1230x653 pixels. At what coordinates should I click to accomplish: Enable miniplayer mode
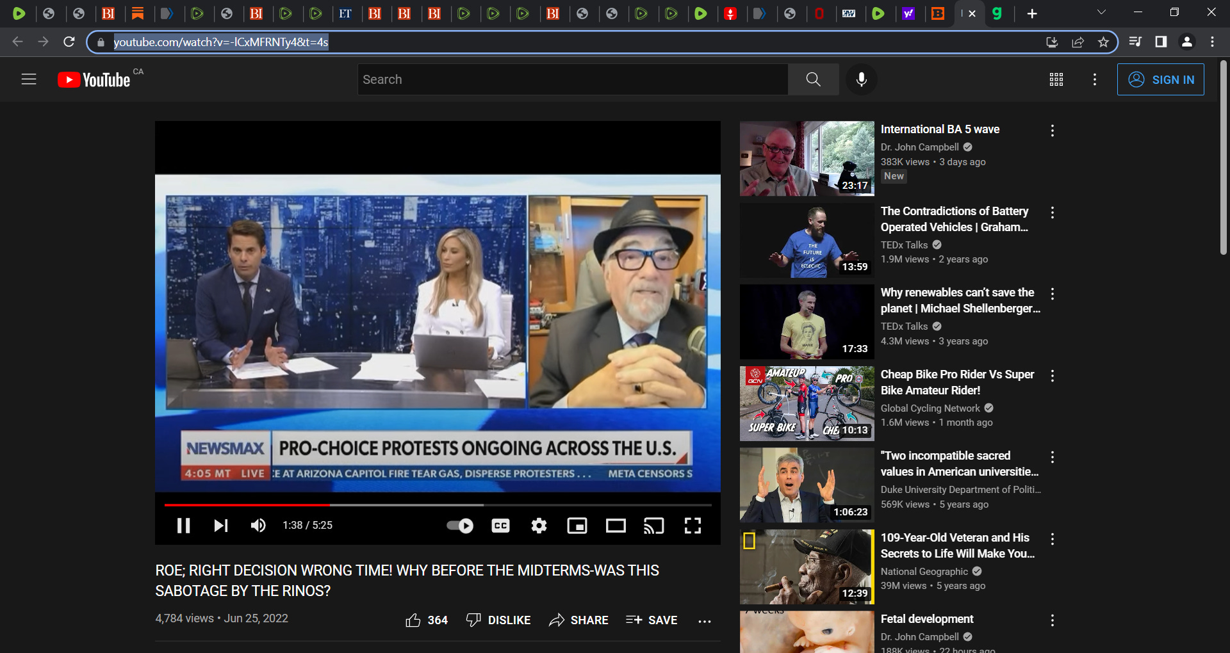pos(577,526)
